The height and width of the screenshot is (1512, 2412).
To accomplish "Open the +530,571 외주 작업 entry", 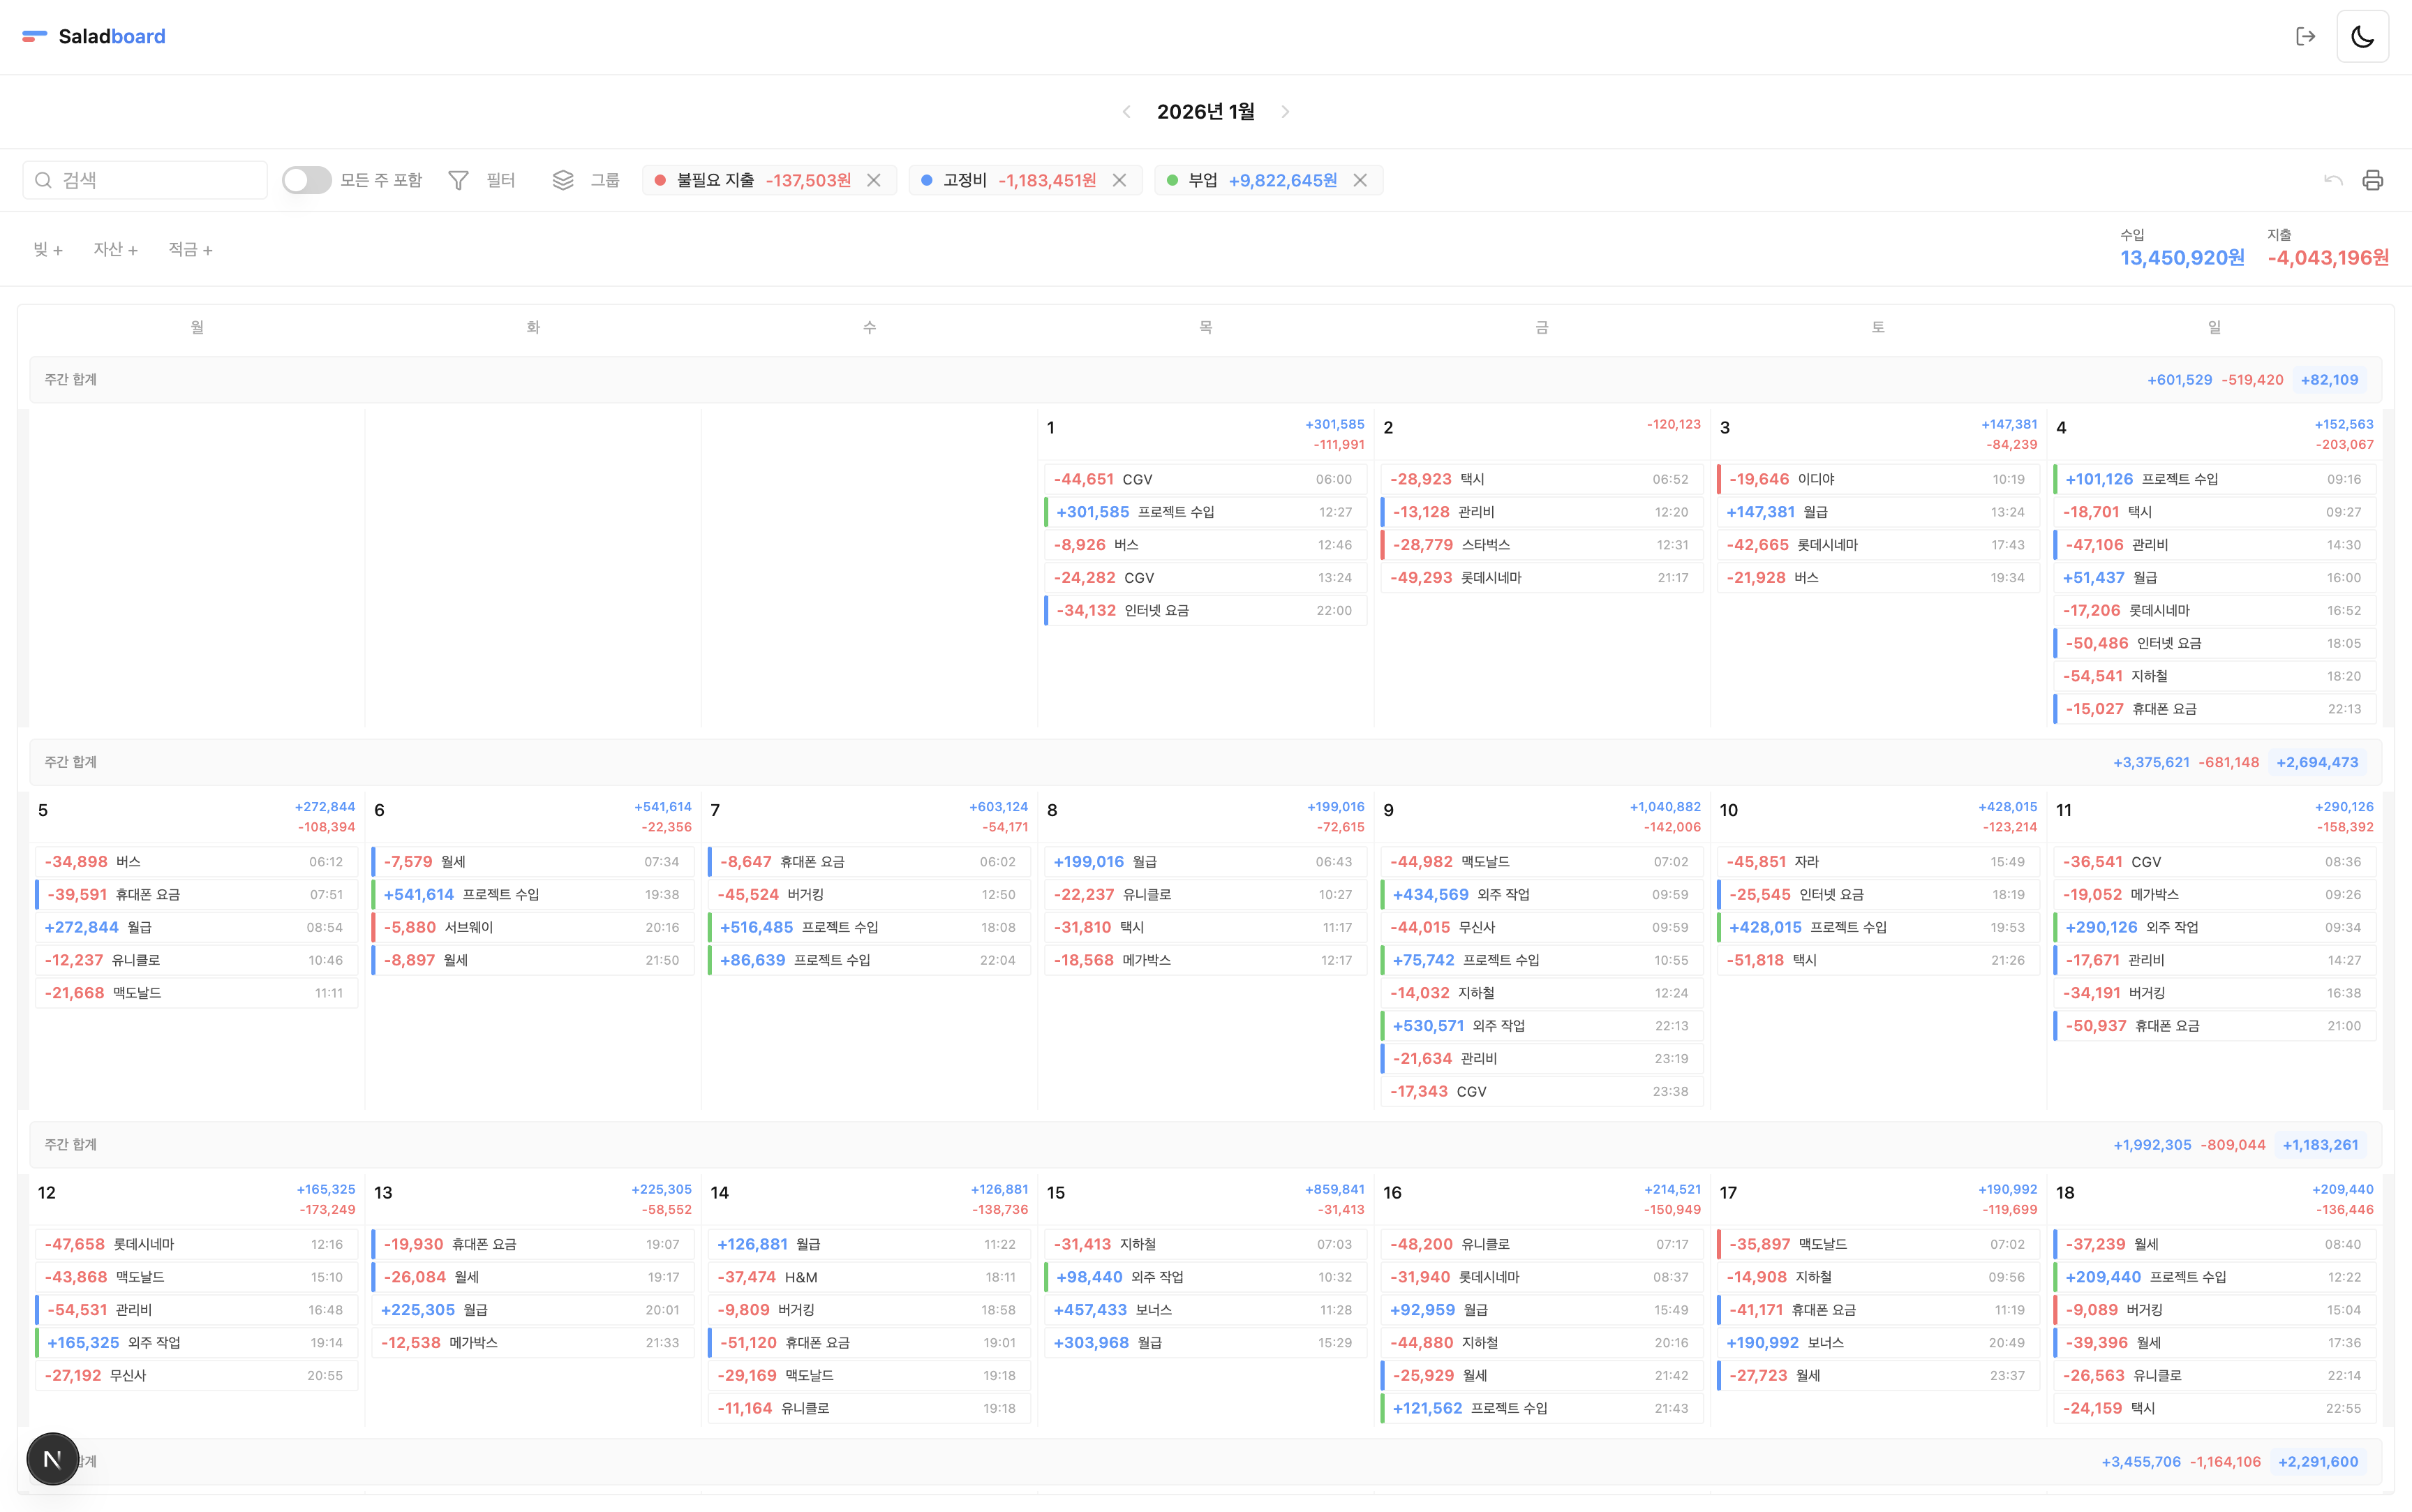I will 1542,1026.
